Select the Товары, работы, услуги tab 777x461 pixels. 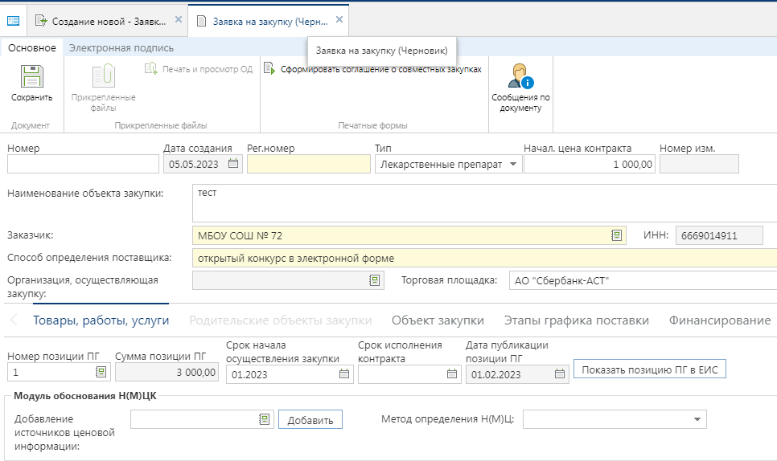coord(101,320)
